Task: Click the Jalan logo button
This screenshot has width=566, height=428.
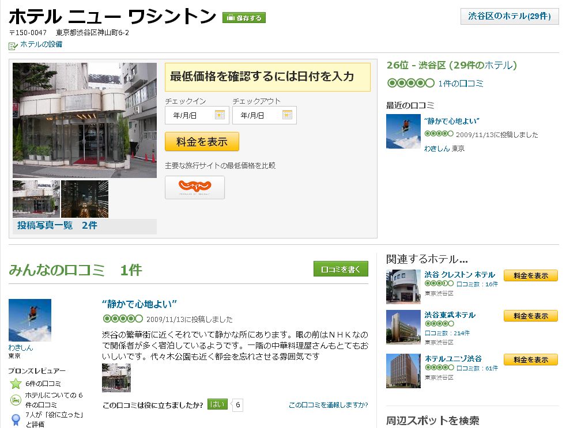Action: pyautogui.click(x=195, y=187)
